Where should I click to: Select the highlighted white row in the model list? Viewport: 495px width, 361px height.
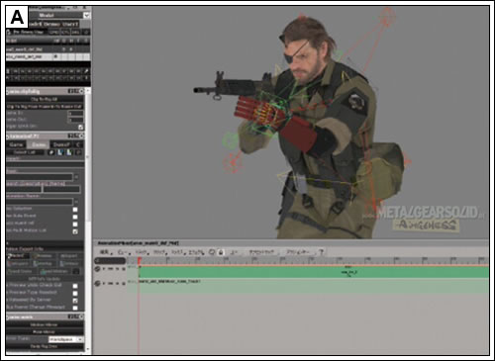pos(49,56)
